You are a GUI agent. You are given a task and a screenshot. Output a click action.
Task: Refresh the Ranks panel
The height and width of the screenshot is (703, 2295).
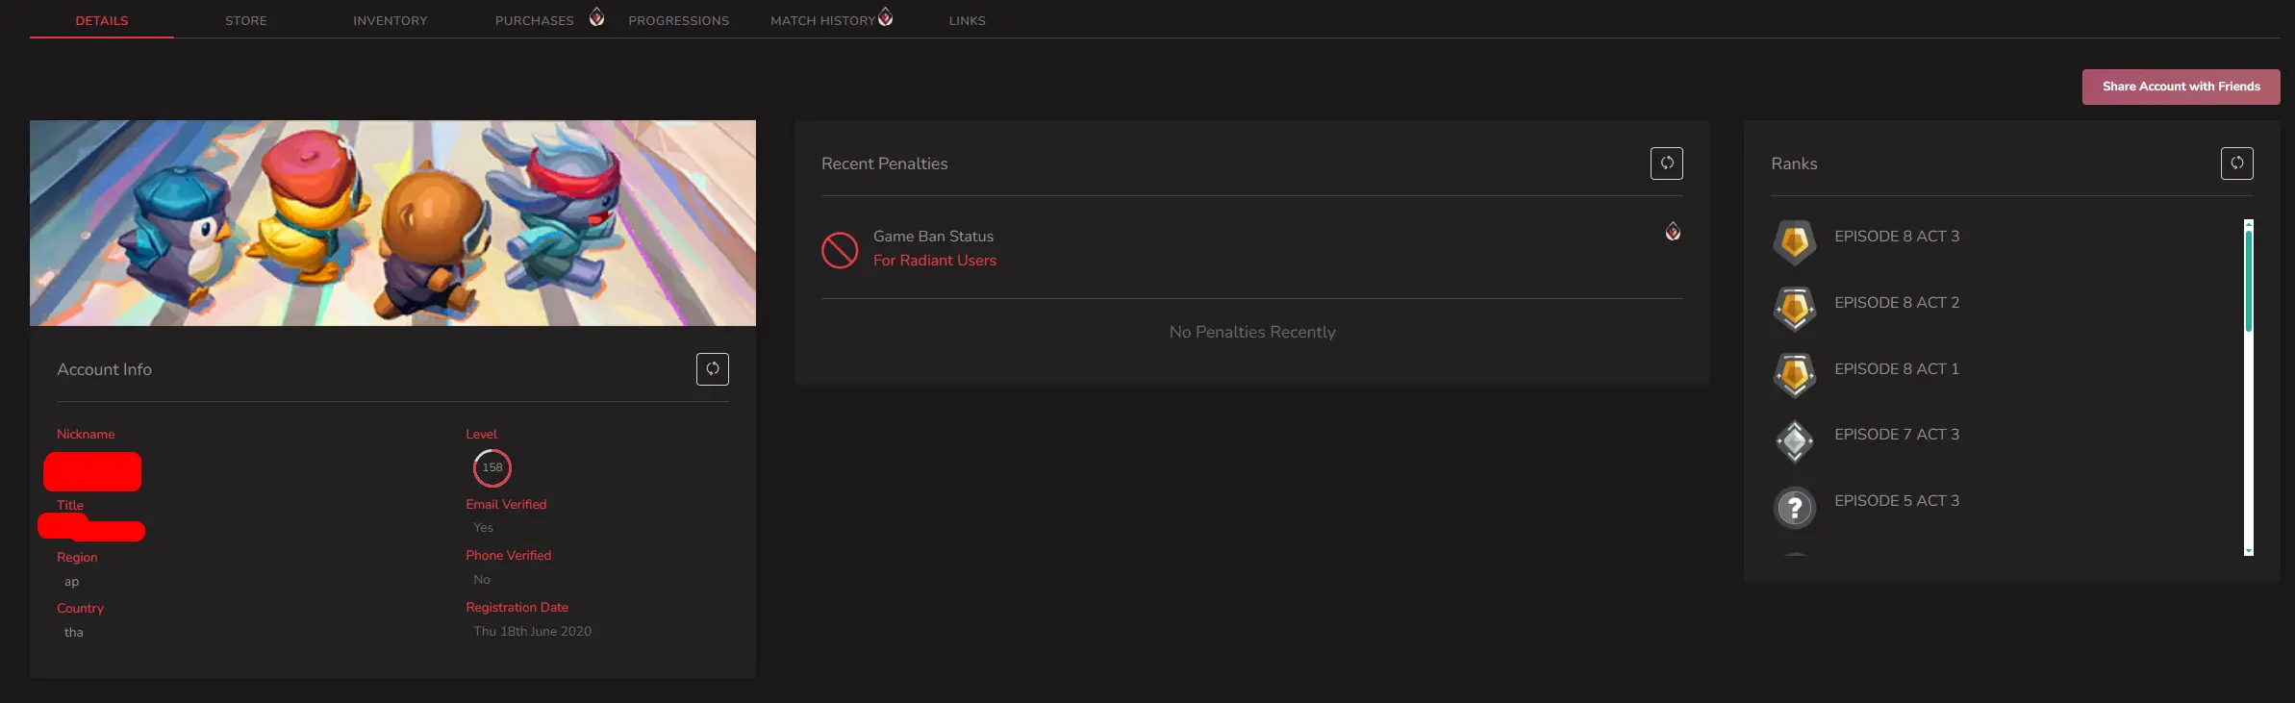2236,163
